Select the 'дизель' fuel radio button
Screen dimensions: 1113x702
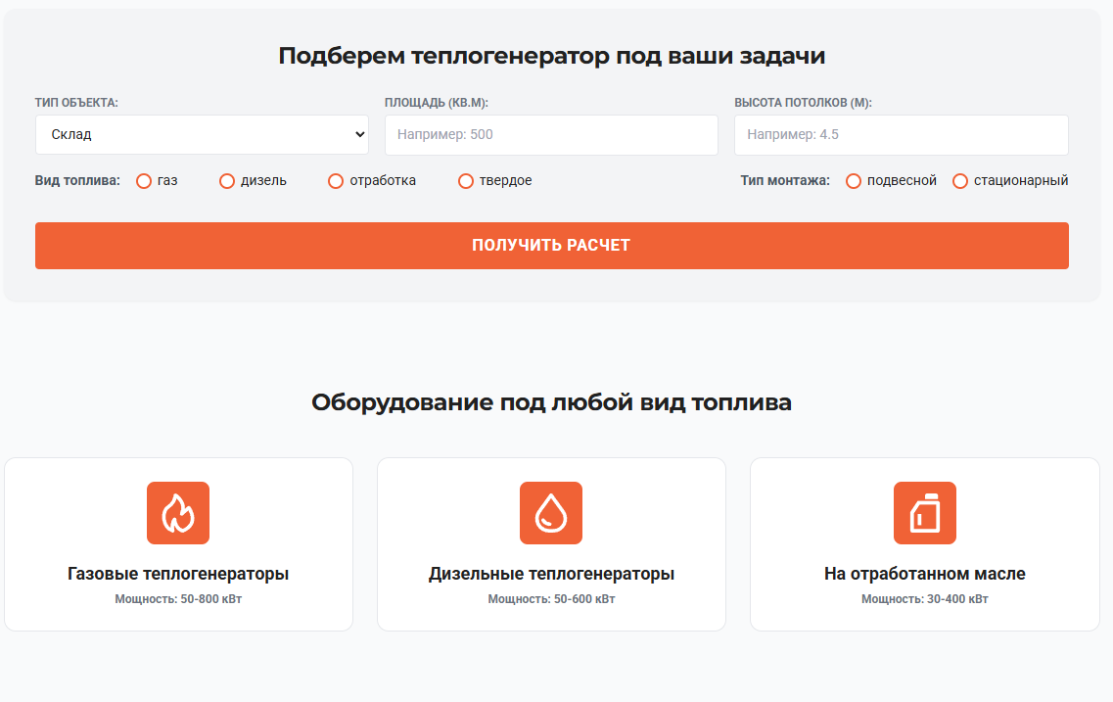point(227,181)
